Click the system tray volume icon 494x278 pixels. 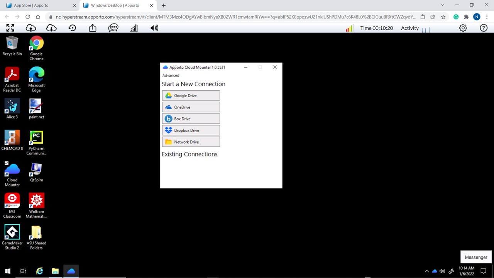point(442,271)
